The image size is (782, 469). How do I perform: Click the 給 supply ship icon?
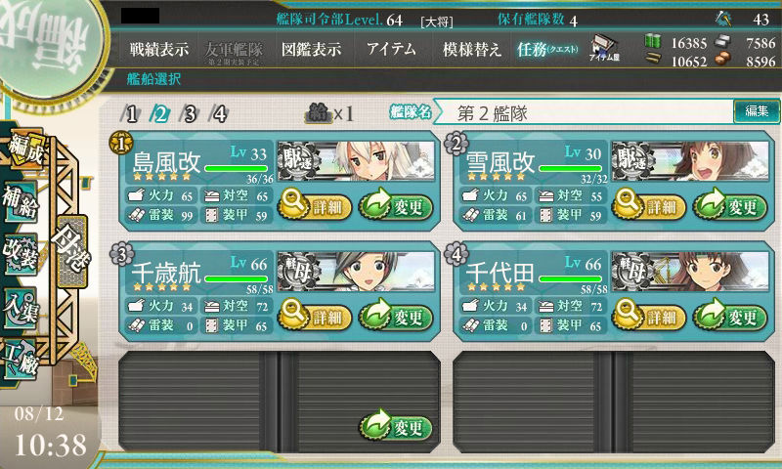click(319, 113)
